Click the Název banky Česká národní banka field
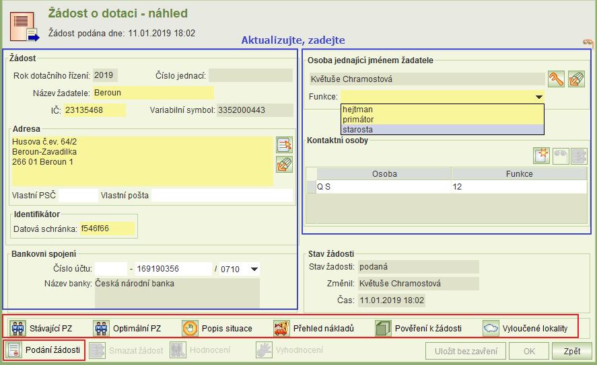597x365 pixels. click(177, 293)
